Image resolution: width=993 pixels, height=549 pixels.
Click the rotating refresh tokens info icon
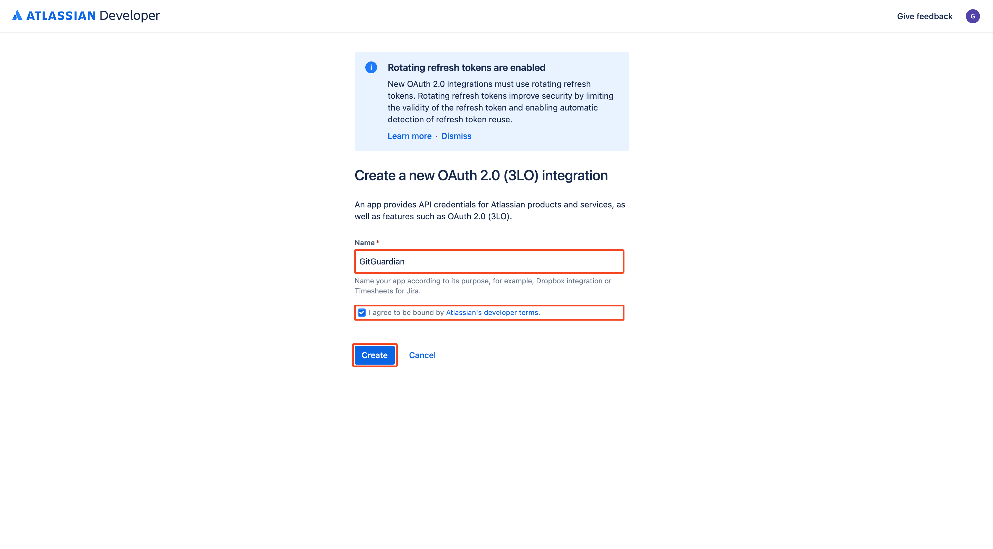pos(371,67)
